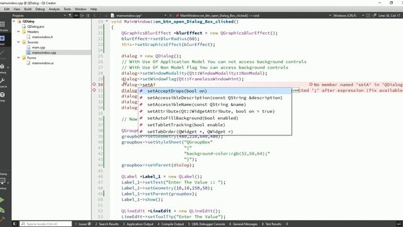Open Help mode question mark icon
The height and width of the screenshot is (227, 403).
point(3,95)
